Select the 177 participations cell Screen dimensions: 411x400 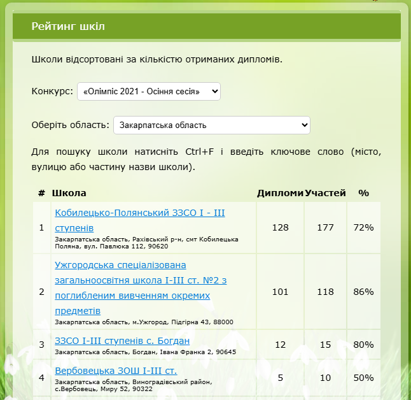(325, 227)
